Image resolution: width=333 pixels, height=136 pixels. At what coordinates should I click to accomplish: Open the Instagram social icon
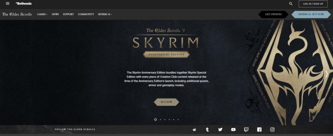coord(272,130)
